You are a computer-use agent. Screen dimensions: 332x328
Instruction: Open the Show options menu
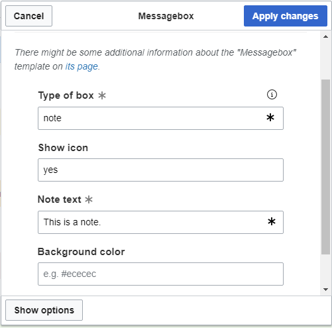pos(44,310)
